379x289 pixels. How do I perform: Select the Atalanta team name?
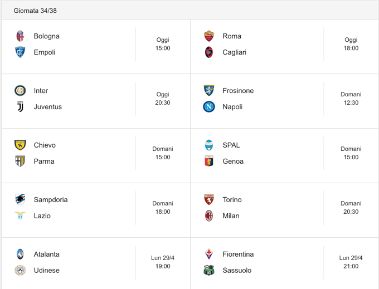click(x=46, y=254)
